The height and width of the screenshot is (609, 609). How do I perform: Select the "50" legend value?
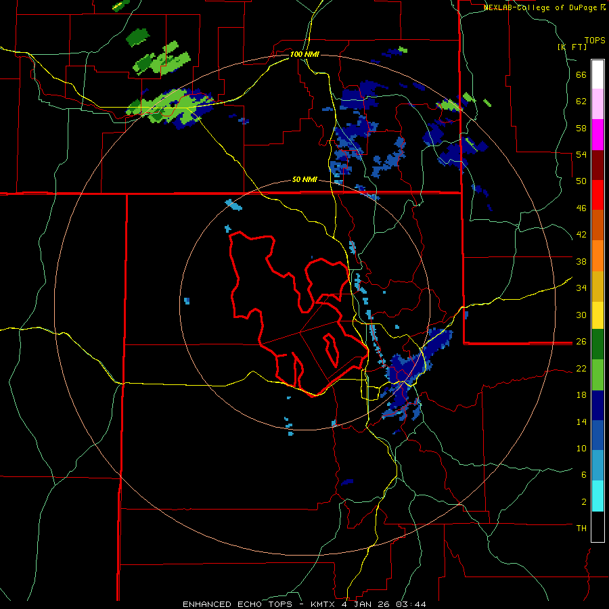click(581, 181)
